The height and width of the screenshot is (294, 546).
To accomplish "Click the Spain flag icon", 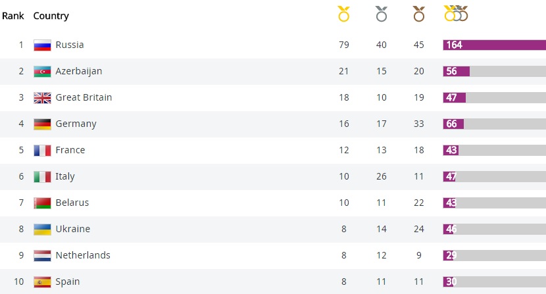I will coord(42,282).
